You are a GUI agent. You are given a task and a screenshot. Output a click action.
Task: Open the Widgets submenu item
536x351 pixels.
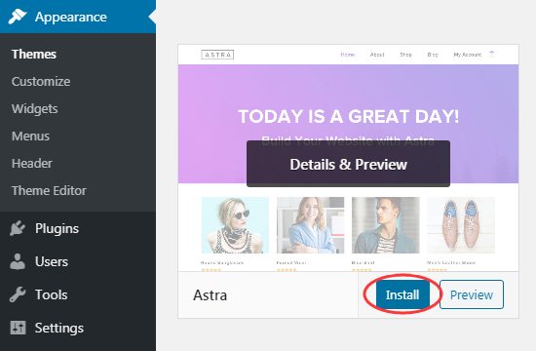click(34, 109)
